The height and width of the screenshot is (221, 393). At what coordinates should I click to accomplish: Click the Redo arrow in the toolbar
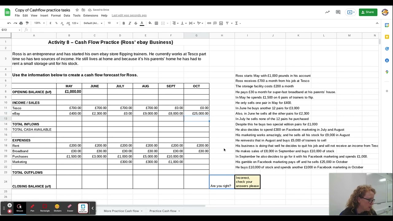[15, 23]
